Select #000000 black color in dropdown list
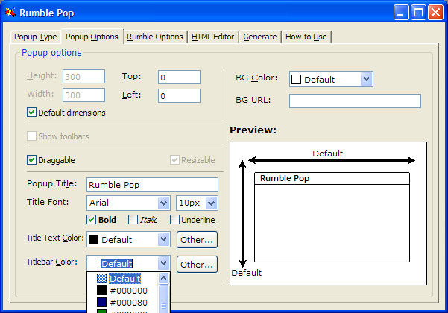 point(128,291)
